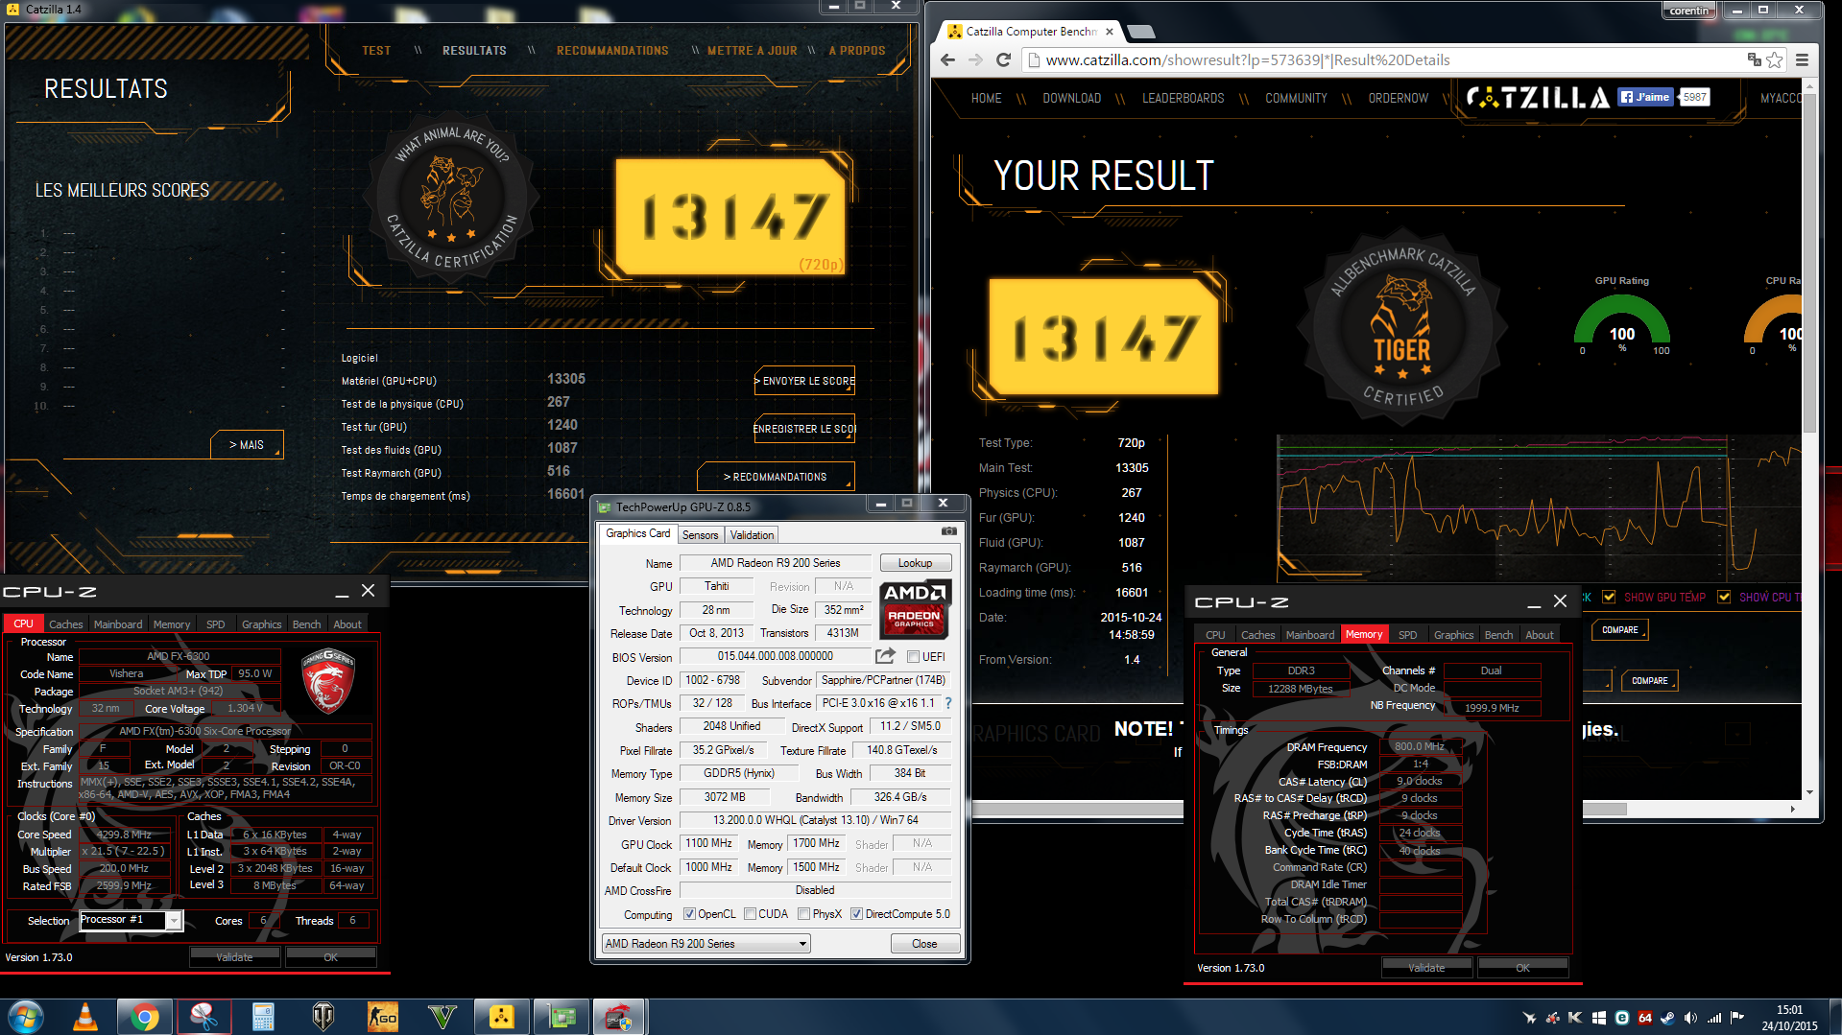Image resolution: width=1842 pixels, height=1035 pixels.
Task: Expand the Processor #1 selection dropdown
Action: pos(174,921)
